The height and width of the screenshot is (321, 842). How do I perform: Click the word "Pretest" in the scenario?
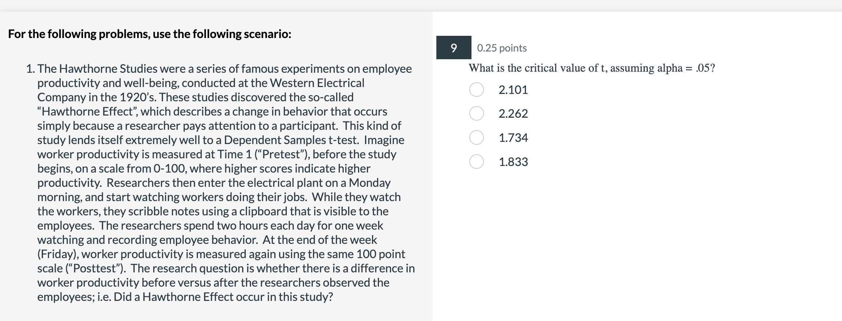click(282, 154)
